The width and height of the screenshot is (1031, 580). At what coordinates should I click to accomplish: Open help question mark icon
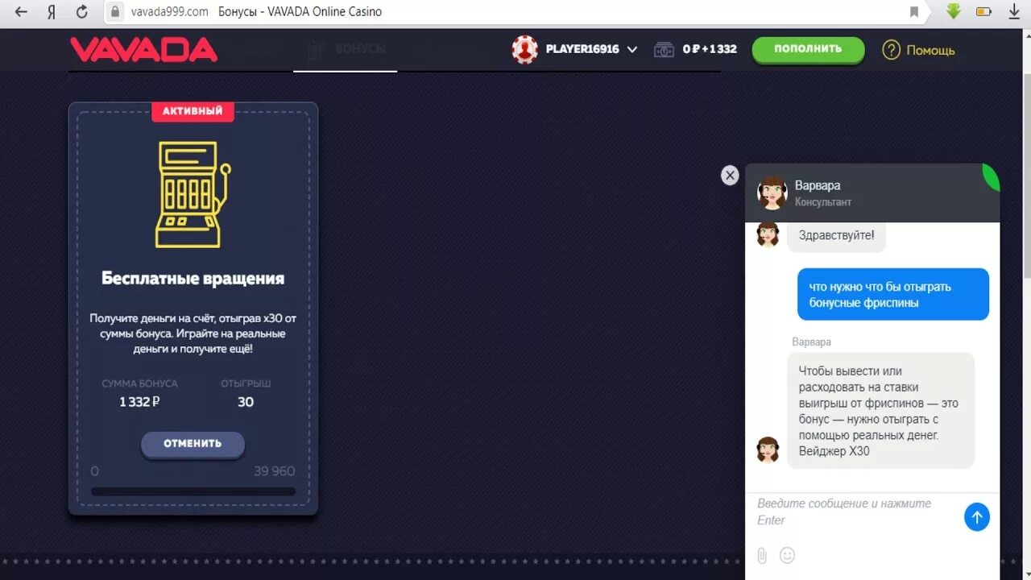[891, 50]
